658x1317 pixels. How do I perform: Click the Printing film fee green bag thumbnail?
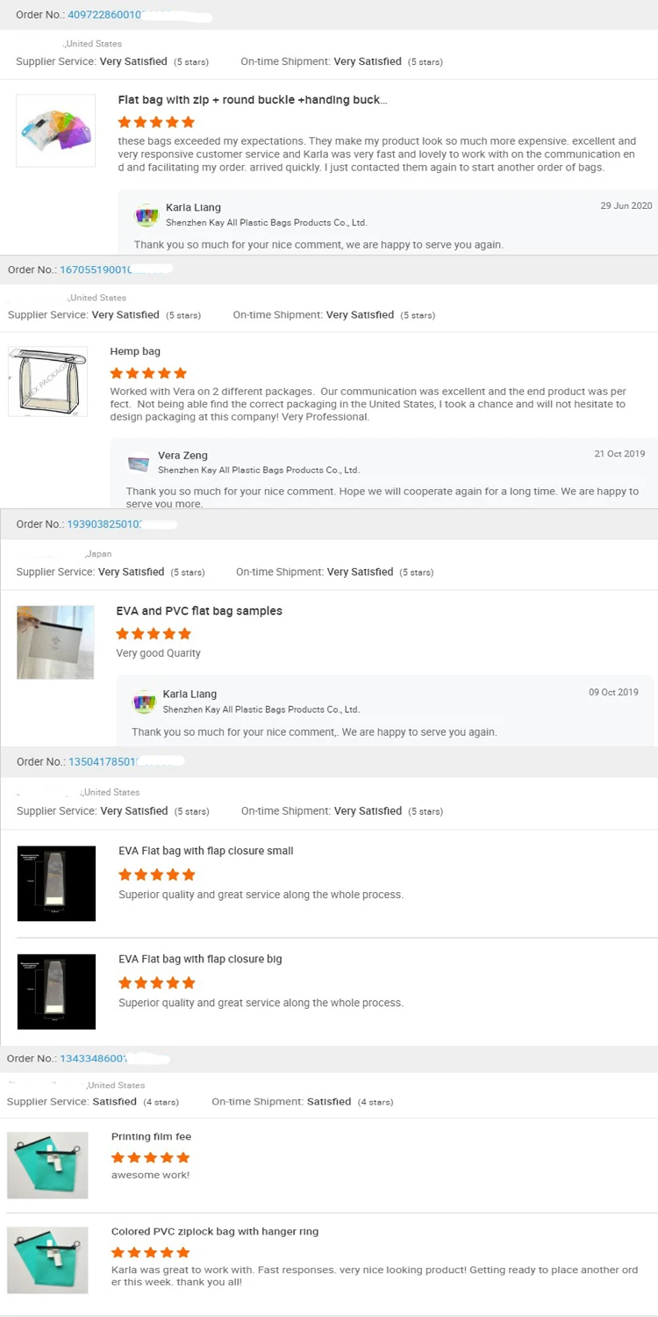(x=47, y=1165)
